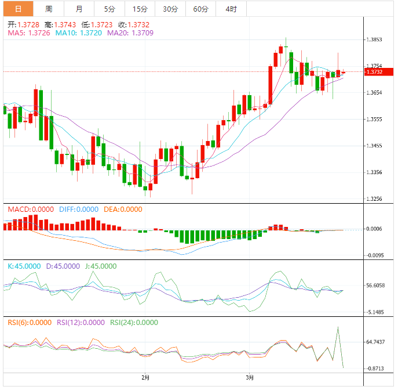
Task: Click the RSI 64.7437 axis value
Action: 375,342
